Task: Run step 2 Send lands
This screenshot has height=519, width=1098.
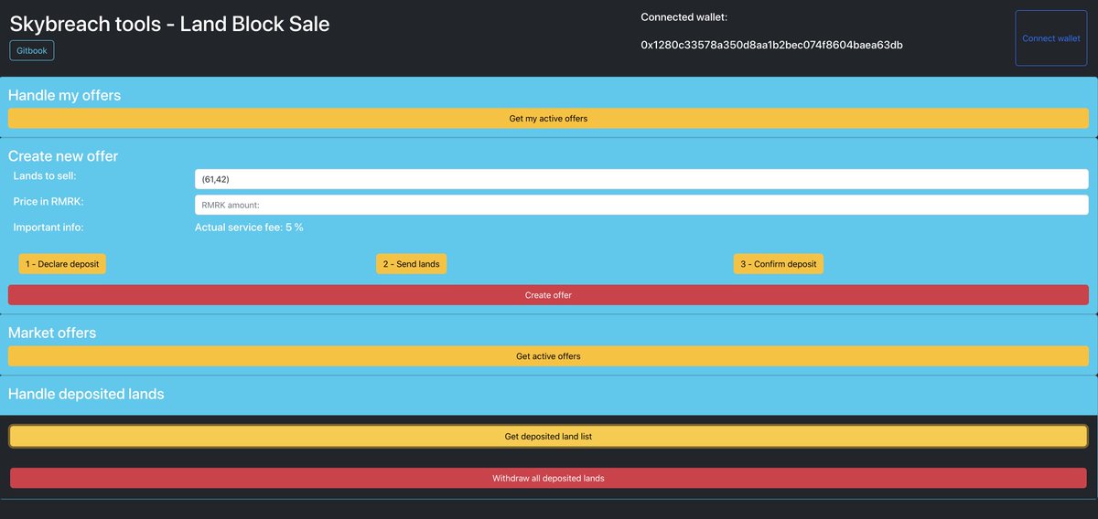Action: click(x=411, y=264)
